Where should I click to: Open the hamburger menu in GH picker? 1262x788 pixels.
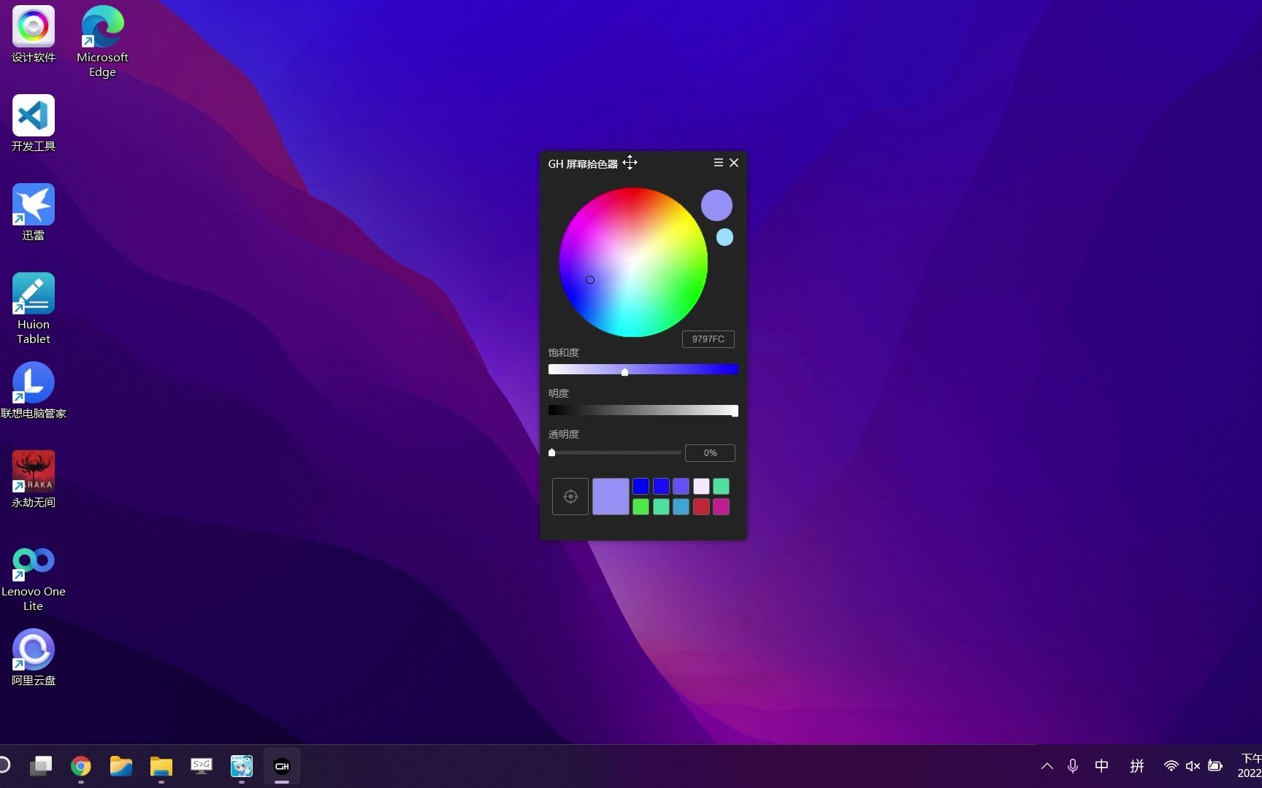[718, 163]
